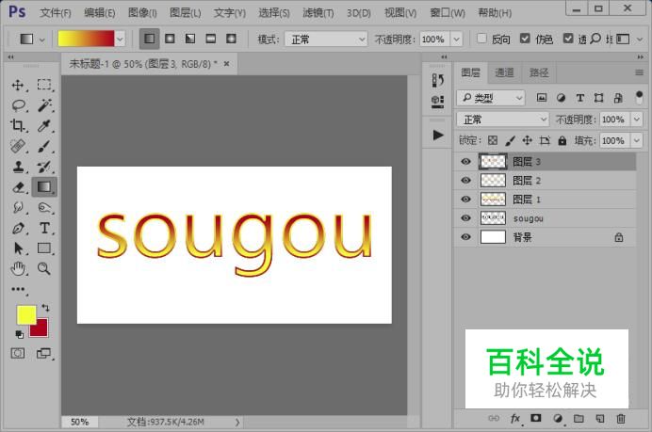Select the Crop tool
The image size is (652, 432).
click(x=18, y=125)
